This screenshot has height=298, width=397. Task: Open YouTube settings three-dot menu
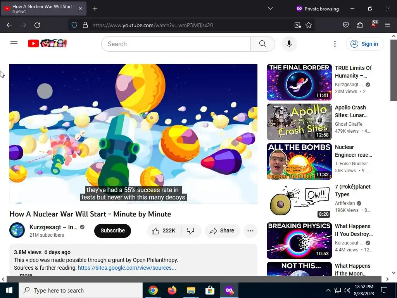point(335,44)
